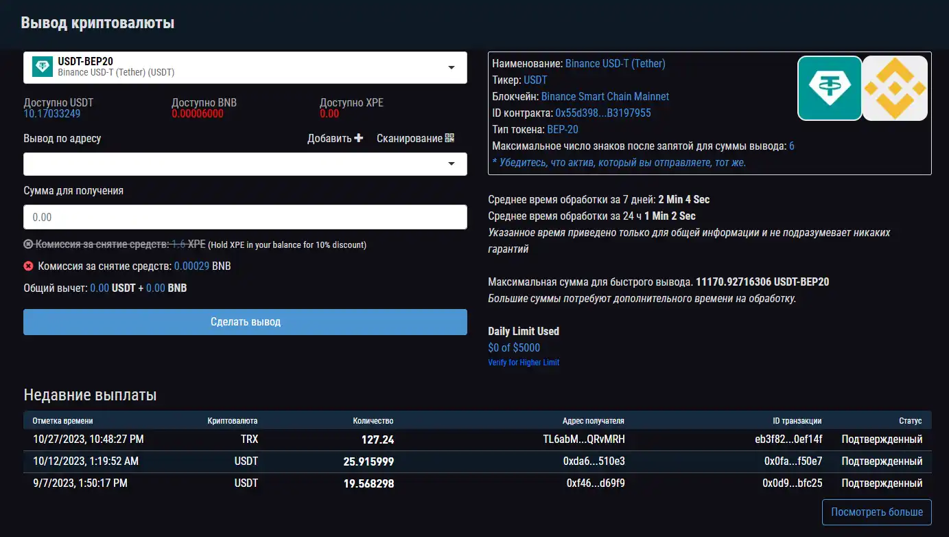
Task: Click the Вывод криптовалюты page heading
Action: pos(97,23)
